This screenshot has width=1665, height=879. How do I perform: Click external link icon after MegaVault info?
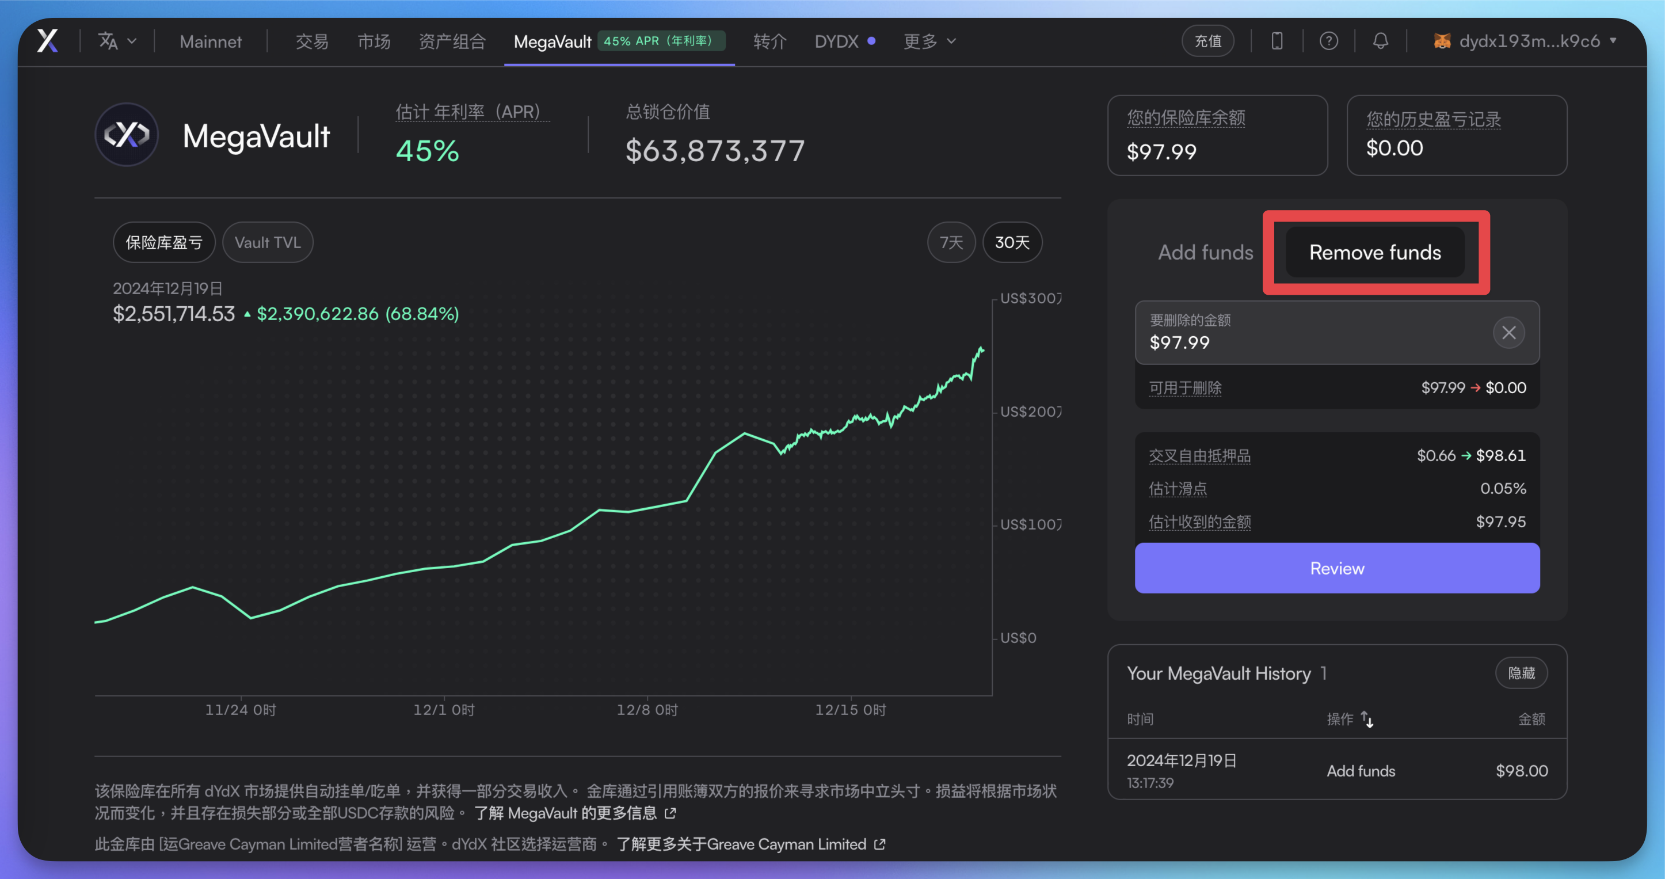[x=670, y=813]
